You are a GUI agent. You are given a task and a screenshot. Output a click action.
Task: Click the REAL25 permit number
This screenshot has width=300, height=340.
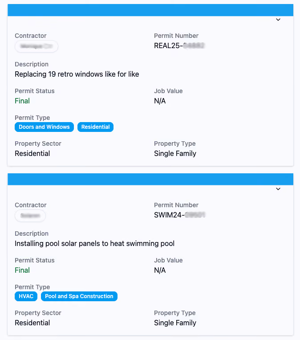coord(179,46)
